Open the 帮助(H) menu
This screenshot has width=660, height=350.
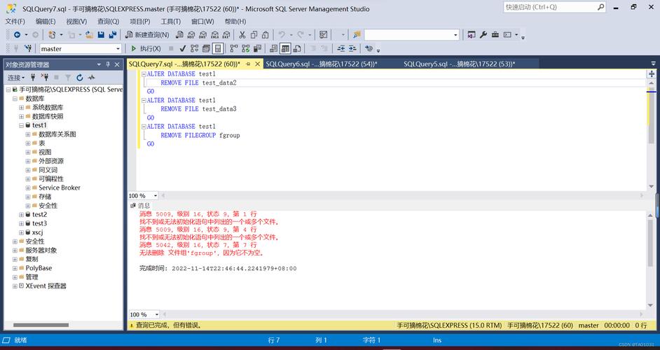tap(235, 22)
